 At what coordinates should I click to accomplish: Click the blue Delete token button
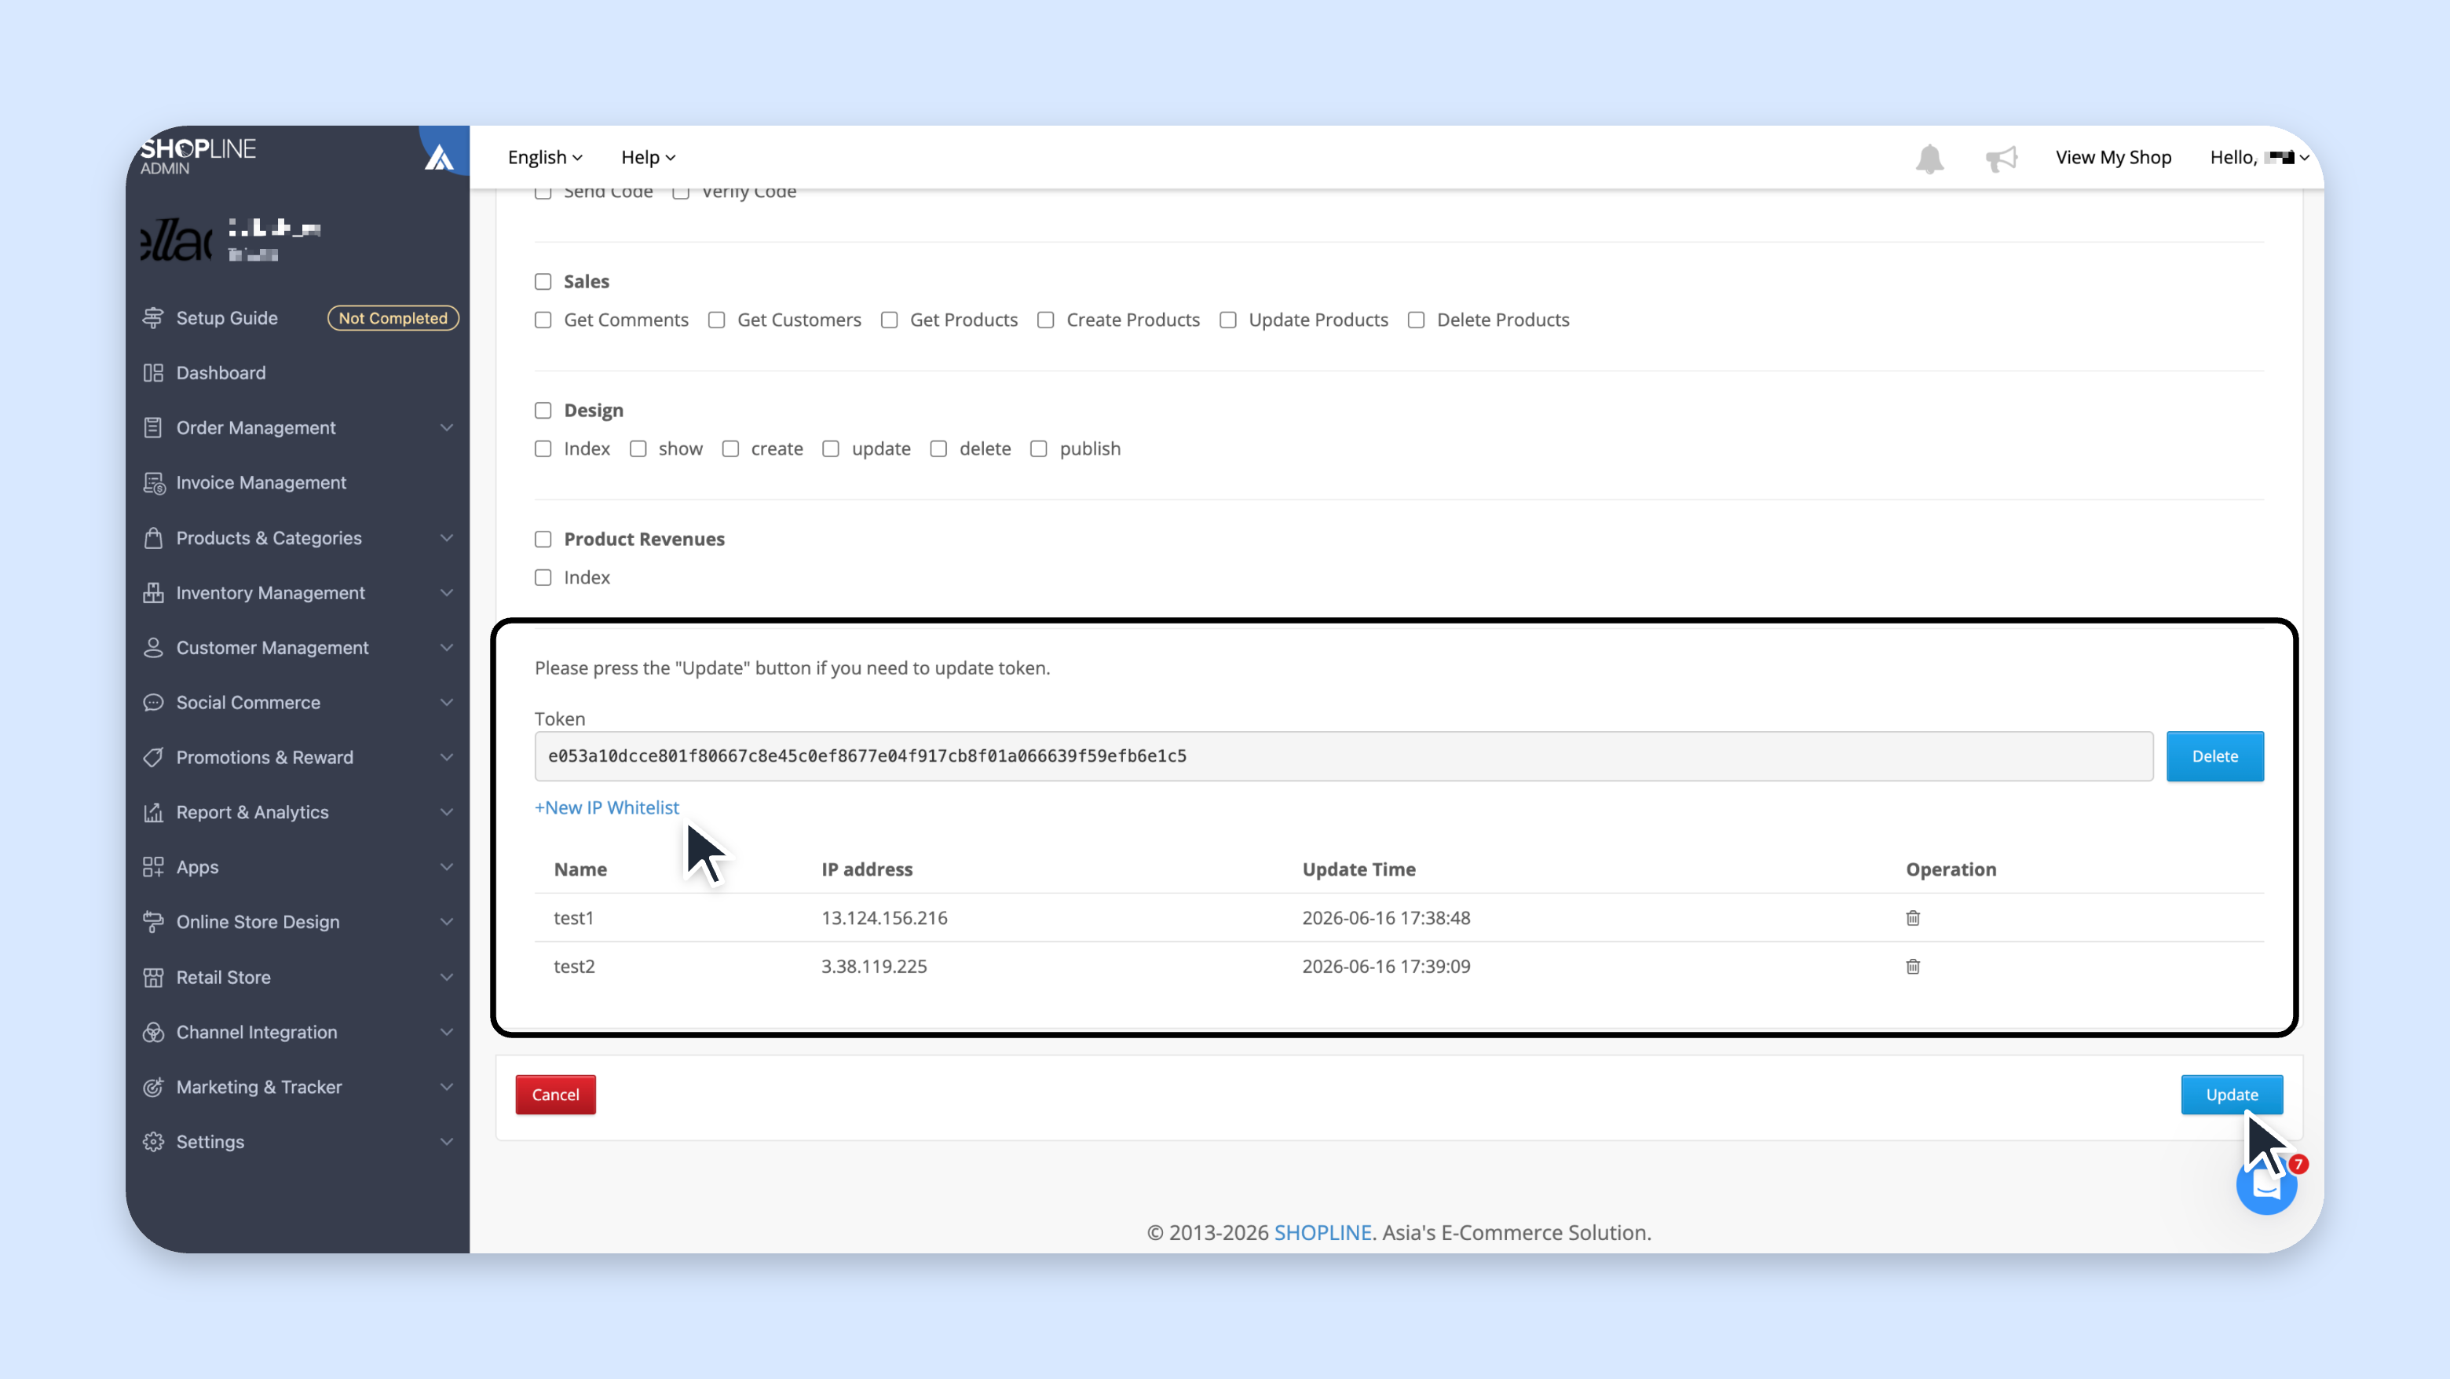(x=2215, y=756)
